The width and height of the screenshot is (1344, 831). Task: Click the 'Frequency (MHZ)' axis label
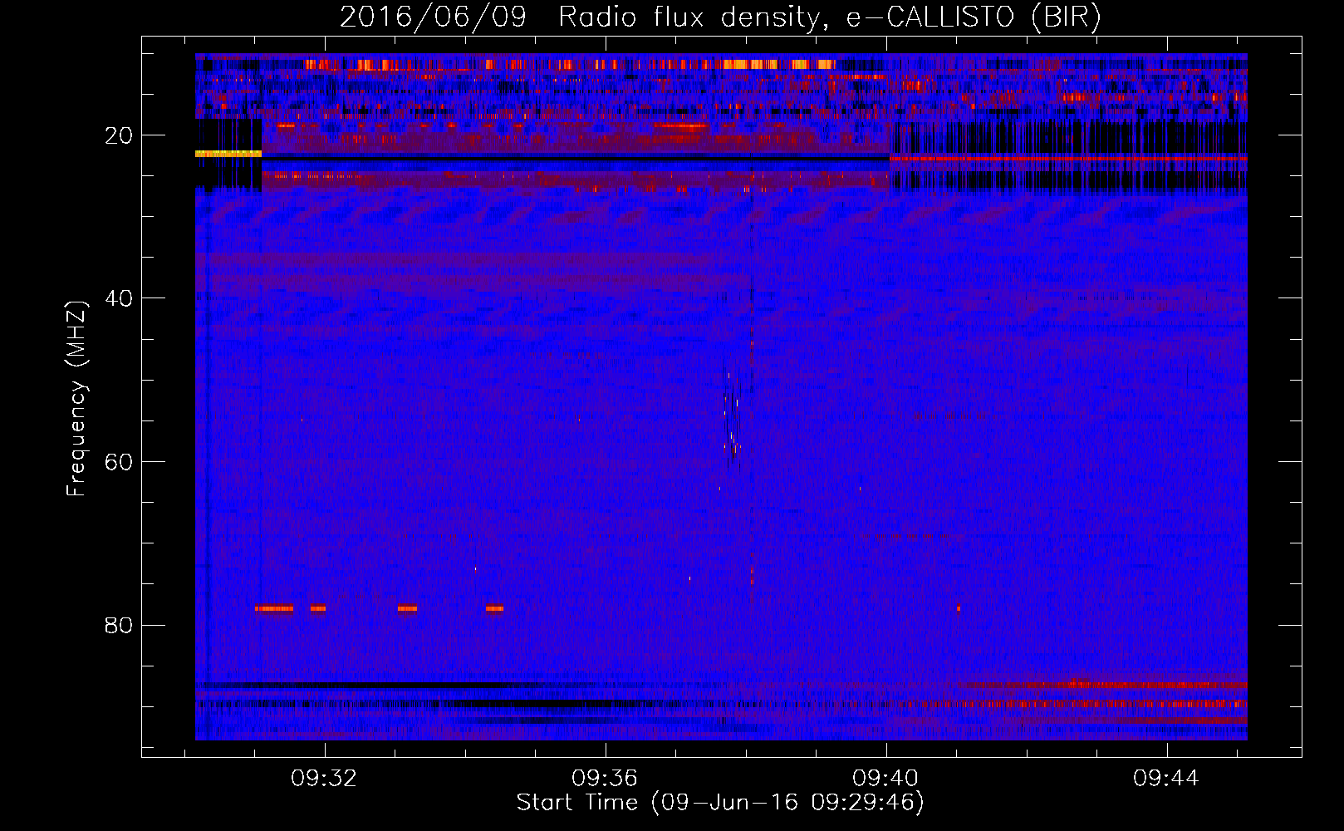(76, 398)
